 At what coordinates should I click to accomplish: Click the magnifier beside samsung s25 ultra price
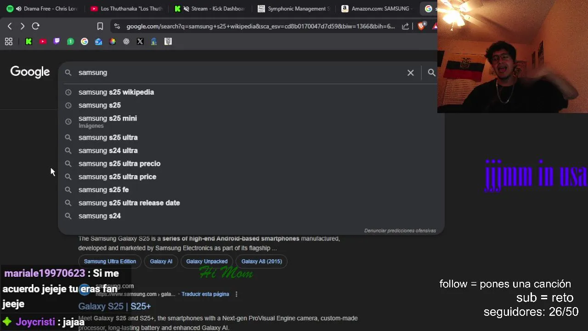tap(68, 177)
